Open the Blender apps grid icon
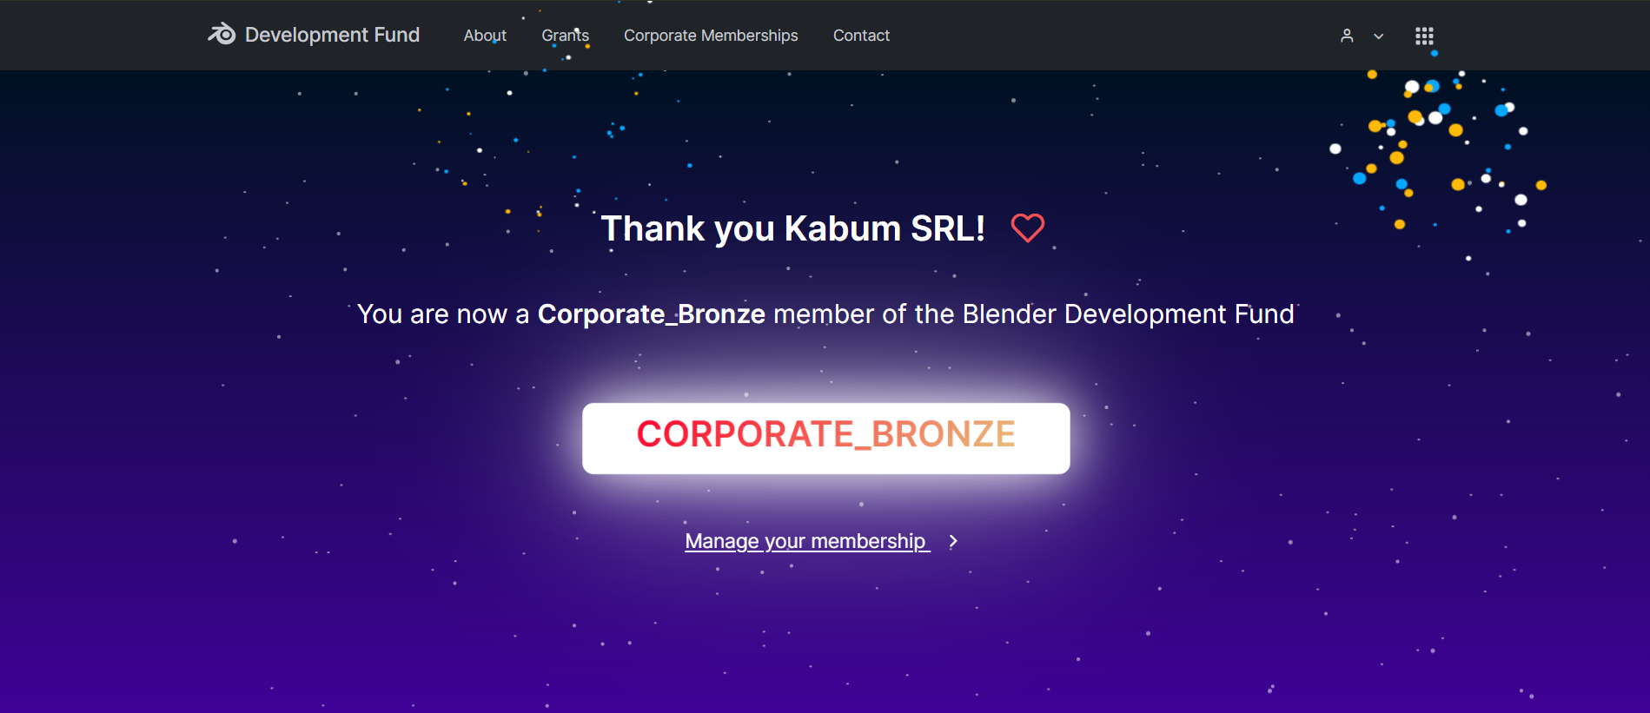 1424,36
